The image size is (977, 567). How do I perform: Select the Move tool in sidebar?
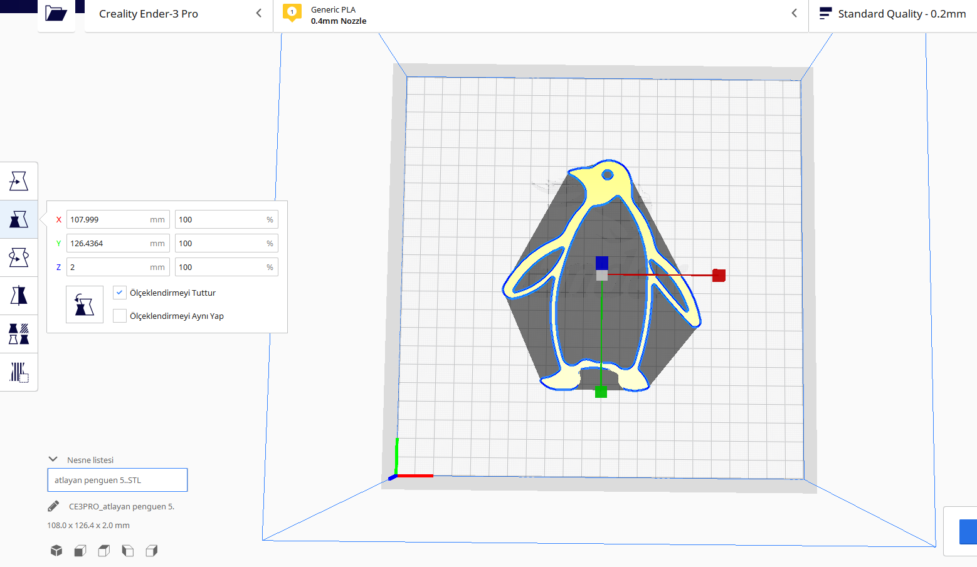pos(19,181)
